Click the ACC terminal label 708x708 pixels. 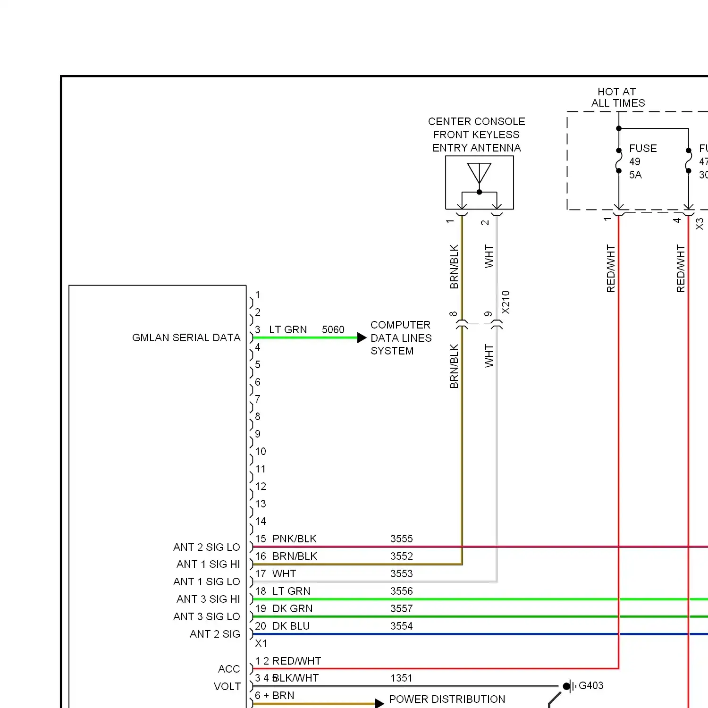coord(229,669)
